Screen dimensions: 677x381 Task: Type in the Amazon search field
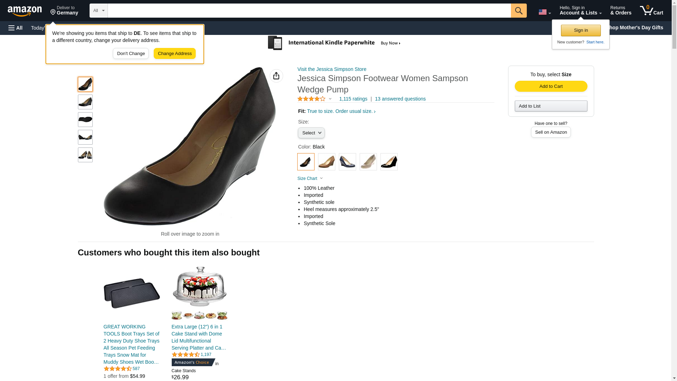[309, 11]
